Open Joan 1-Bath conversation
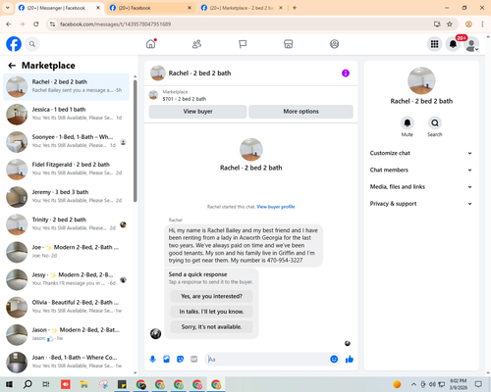491x392 pixels. 66,363
